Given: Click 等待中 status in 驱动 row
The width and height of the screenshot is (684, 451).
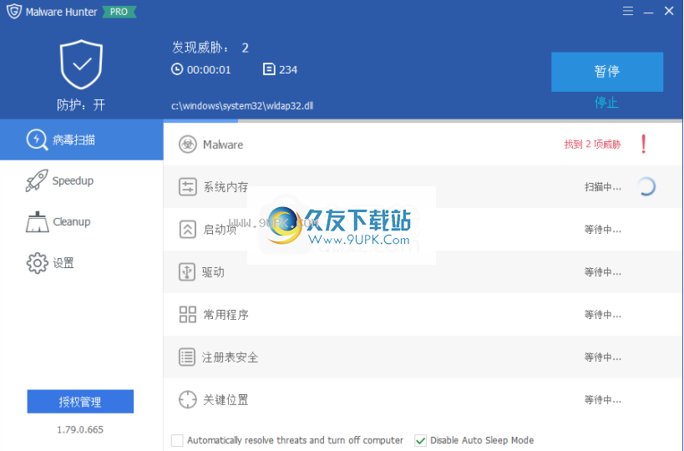Looking at the screenshot, I should 603,272.
